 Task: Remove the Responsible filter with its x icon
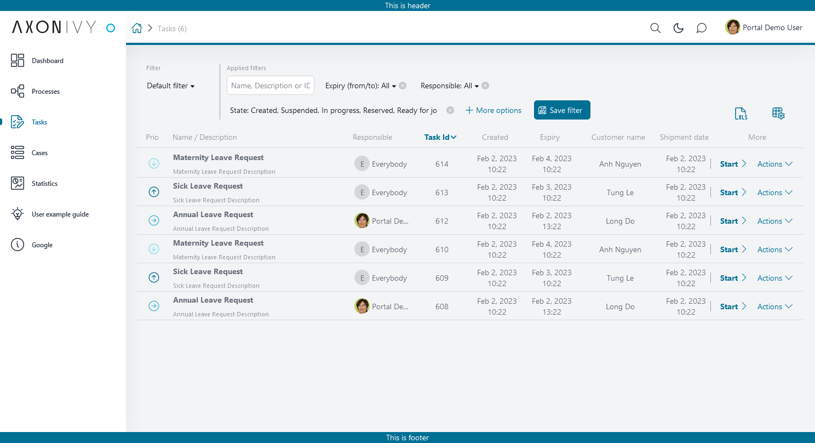[485, 86]
